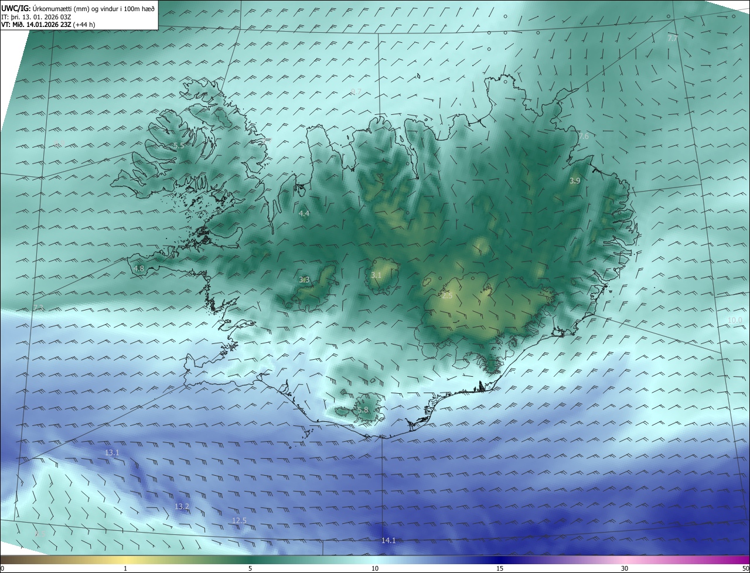The image size is (750, 573).
Task: Click the 5.5 value over the Westfjords
Action: (x=179, y=145)
